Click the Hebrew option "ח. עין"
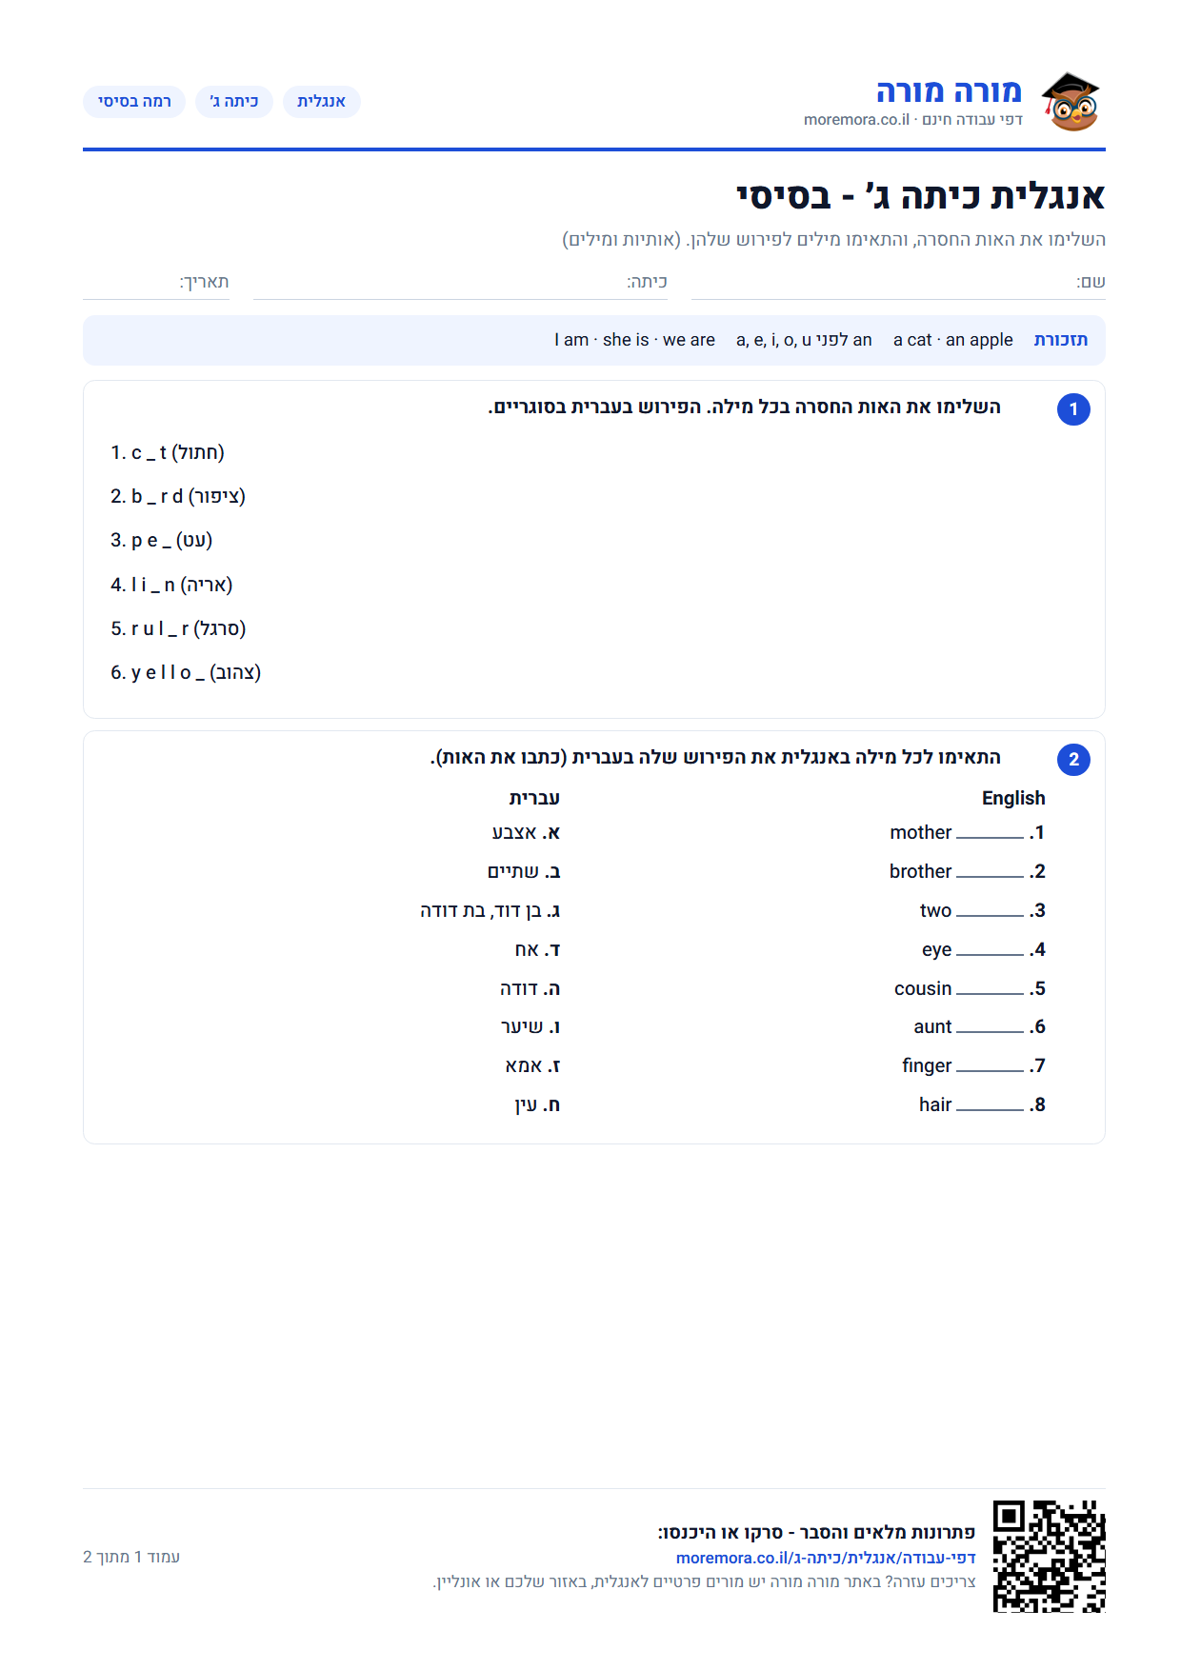The width and height of the screenshot is (1181, 1670). [537, 1105]
